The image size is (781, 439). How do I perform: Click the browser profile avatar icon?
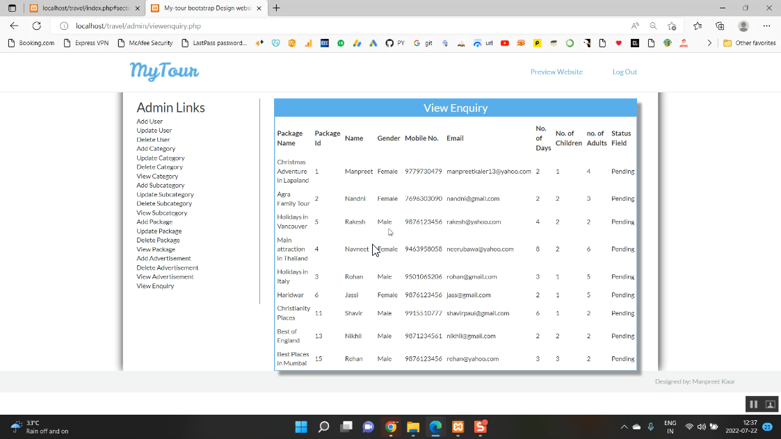[743, 26]
